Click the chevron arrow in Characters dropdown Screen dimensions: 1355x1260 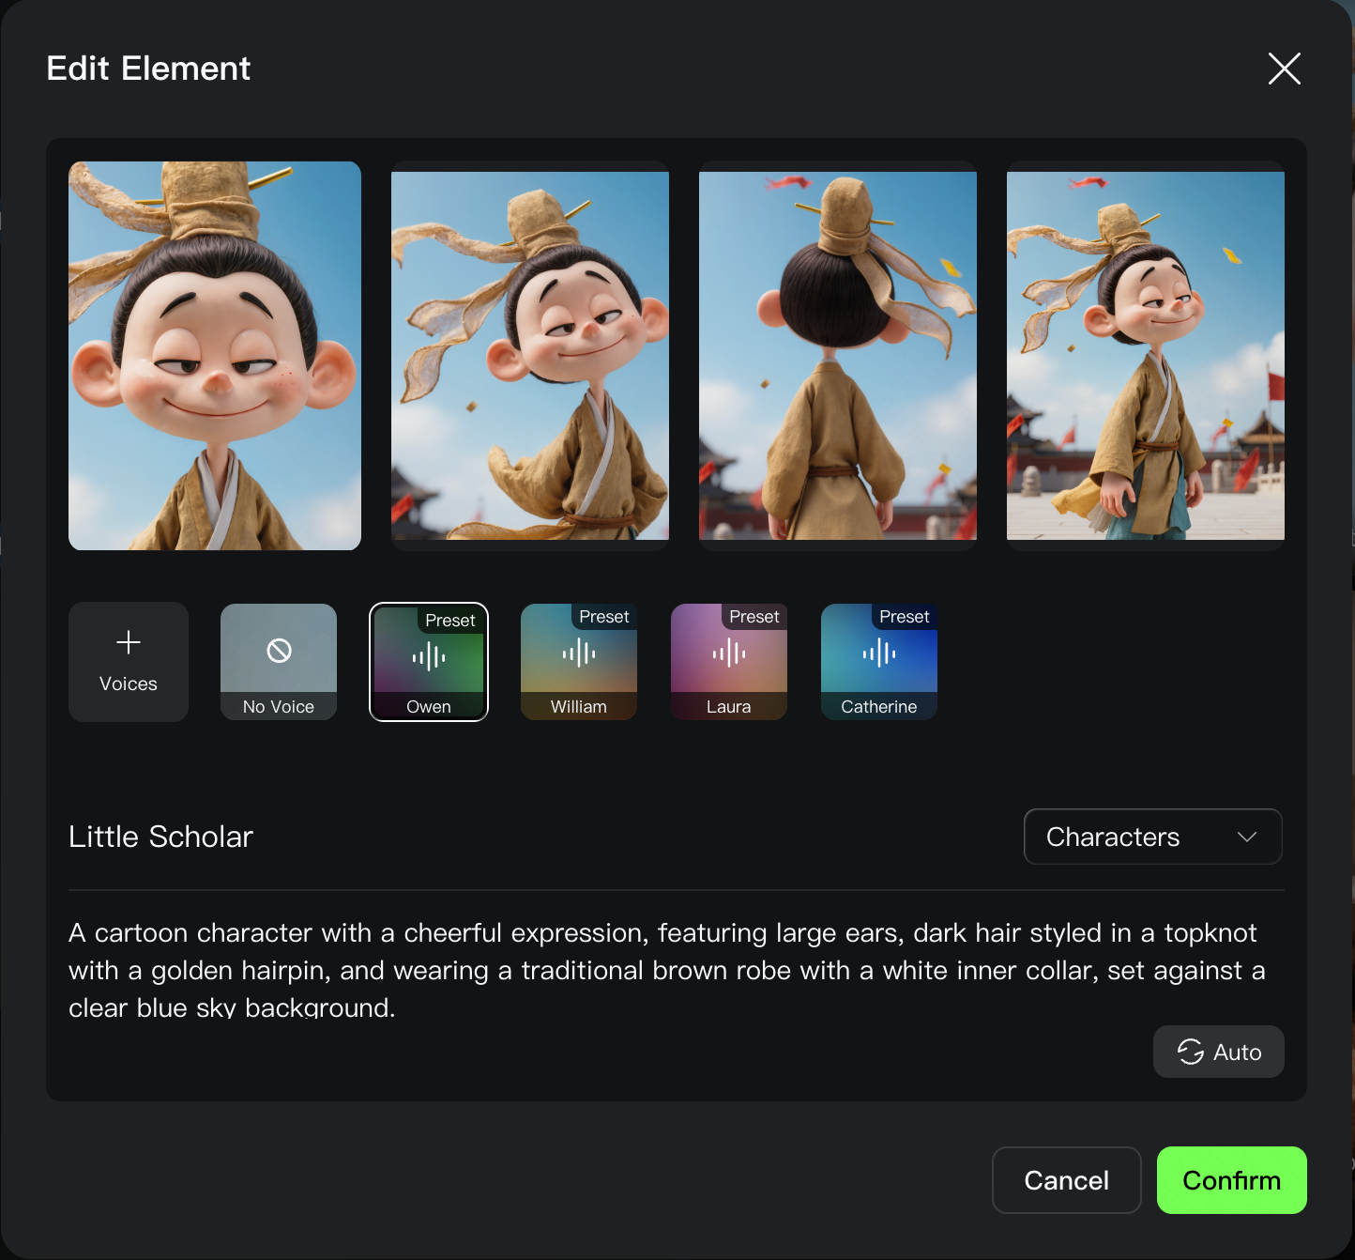point(1246,837)
